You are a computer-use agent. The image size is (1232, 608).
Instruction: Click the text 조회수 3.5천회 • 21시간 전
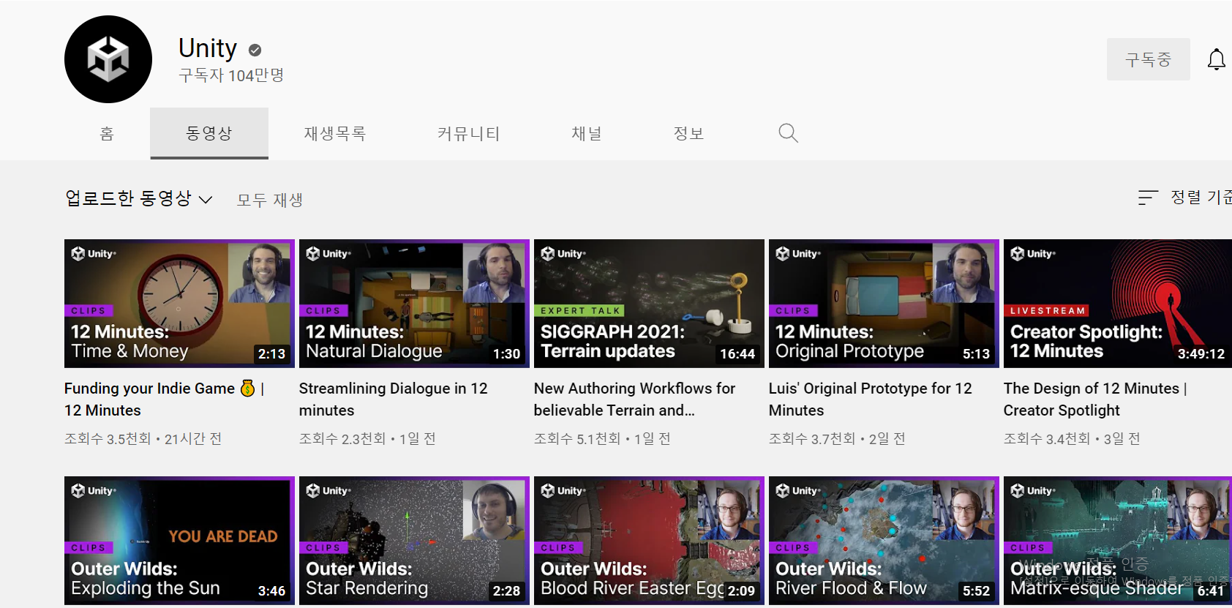(x=143, y=439)
